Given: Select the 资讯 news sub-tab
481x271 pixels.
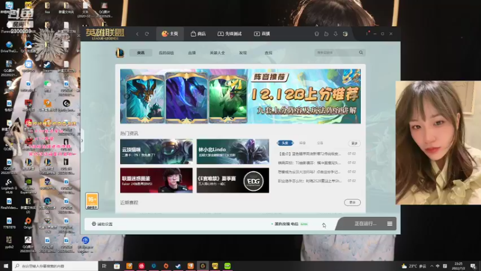Looking at the screenshot, I should click(x=141, y=53).
